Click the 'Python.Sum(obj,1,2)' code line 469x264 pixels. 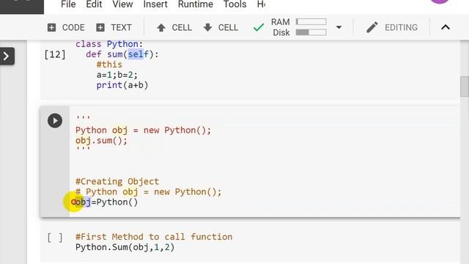(x=125, y=247)
